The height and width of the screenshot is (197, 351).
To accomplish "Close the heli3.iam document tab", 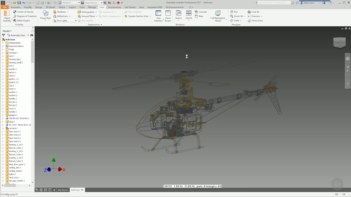I will click(x=82, y=190).
